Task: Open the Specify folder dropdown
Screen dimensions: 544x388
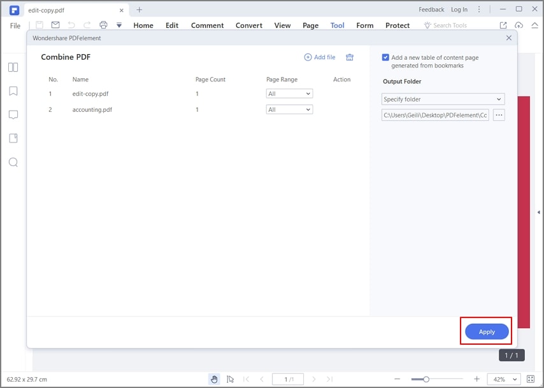Action: (x=442, y=99)
